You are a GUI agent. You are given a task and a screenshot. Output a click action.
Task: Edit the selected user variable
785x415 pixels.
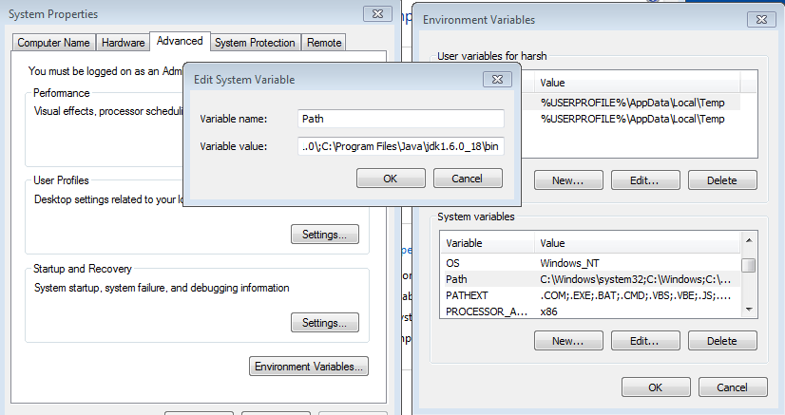645,180
